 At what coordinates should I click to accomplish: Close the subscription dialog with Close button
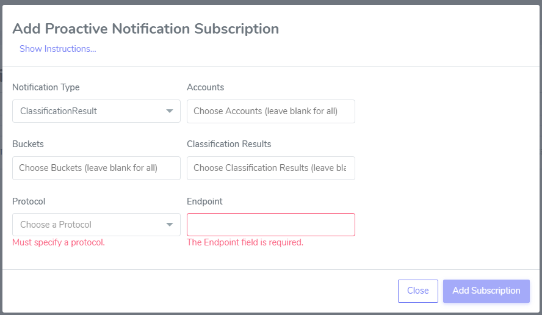click(418, 291)
